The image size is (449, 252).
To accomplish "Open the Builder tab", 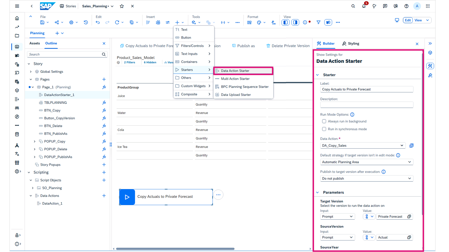I will coord(326,44).
